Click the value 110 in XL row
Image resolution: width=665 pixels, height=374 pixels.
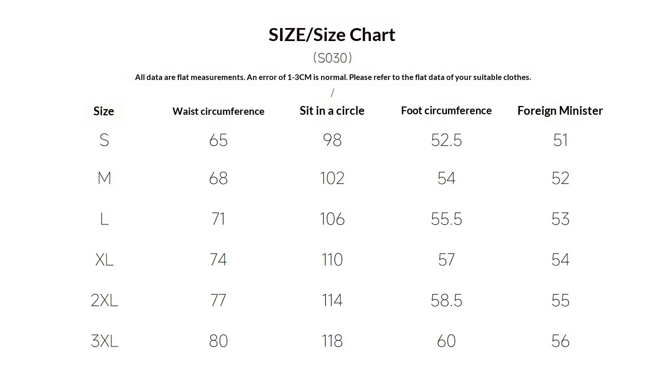click(332, 260)
